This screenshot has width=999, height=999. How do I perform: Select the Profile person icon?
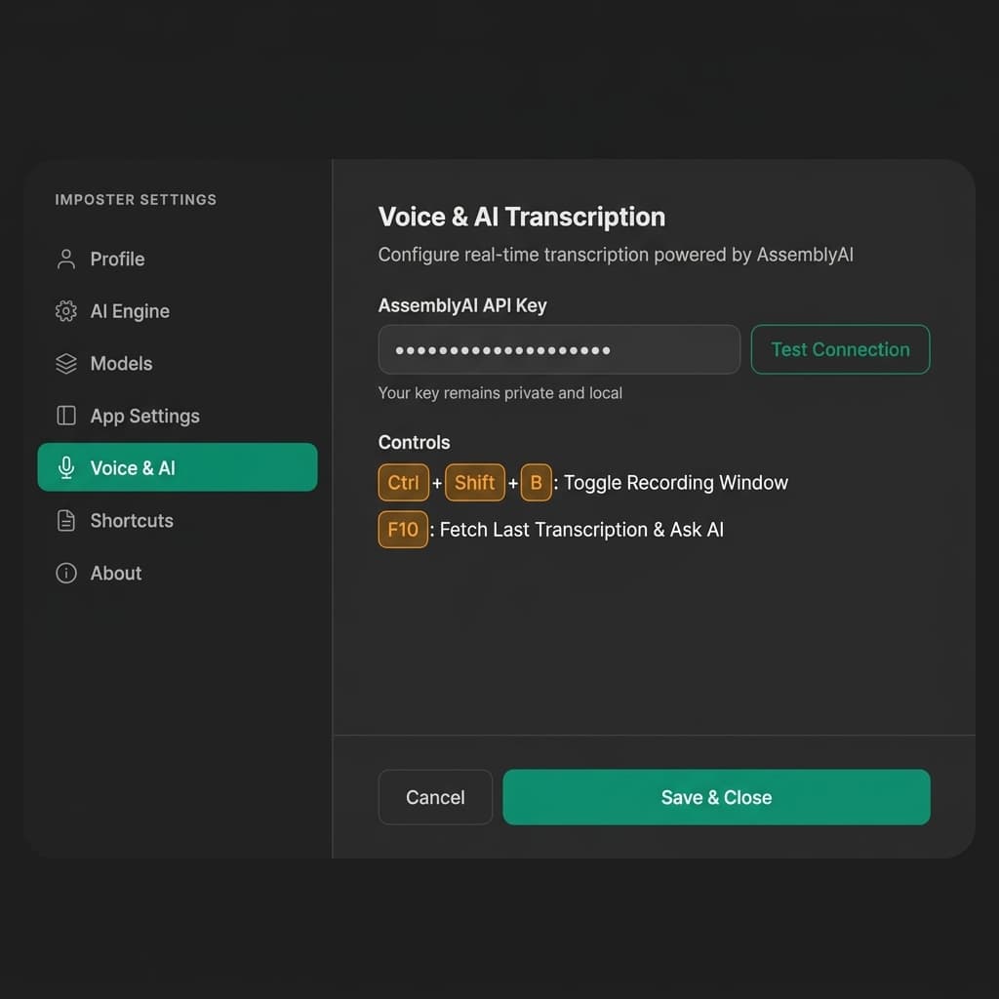[x=65, y=259]
